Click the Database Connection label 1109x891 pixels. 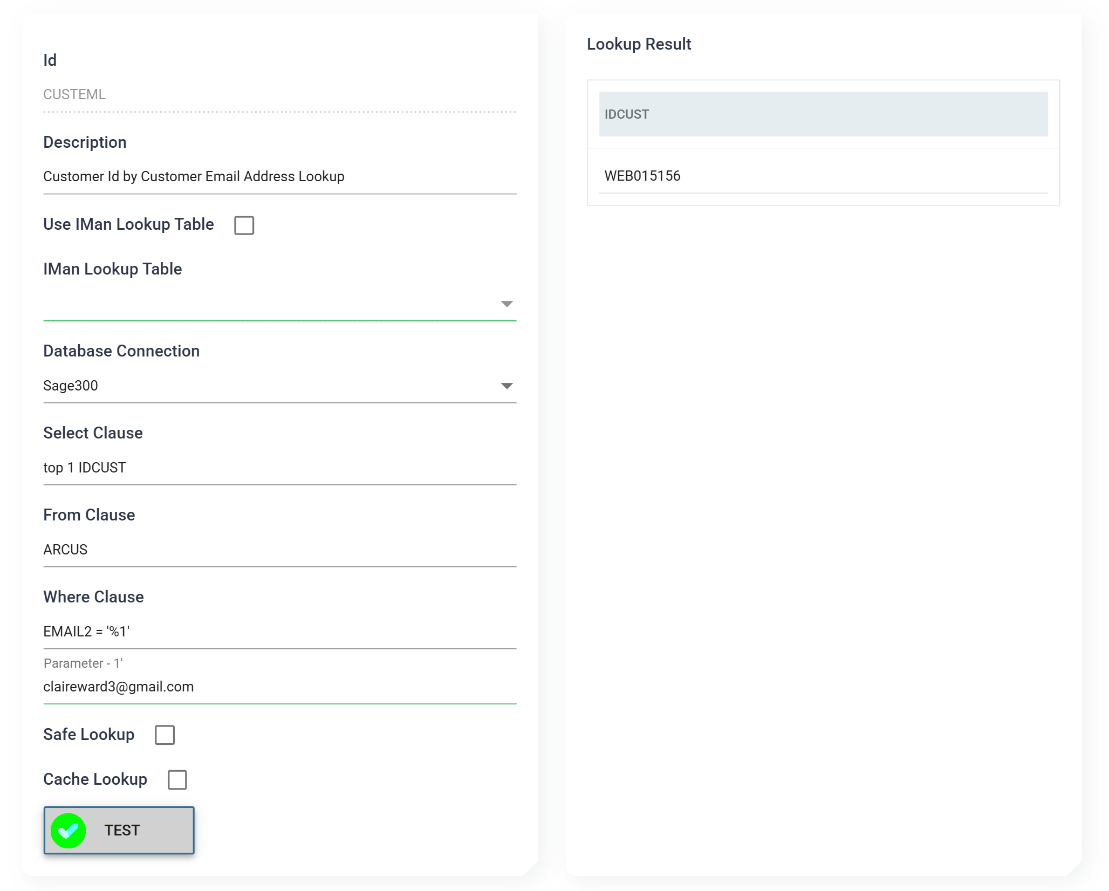click(121, 351)
